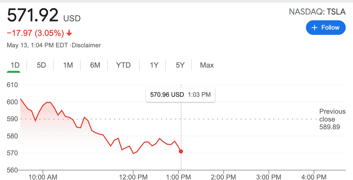Screen dimensions: 353x180
Task: Open the 1M time range
Action: [x=68, y=65]
